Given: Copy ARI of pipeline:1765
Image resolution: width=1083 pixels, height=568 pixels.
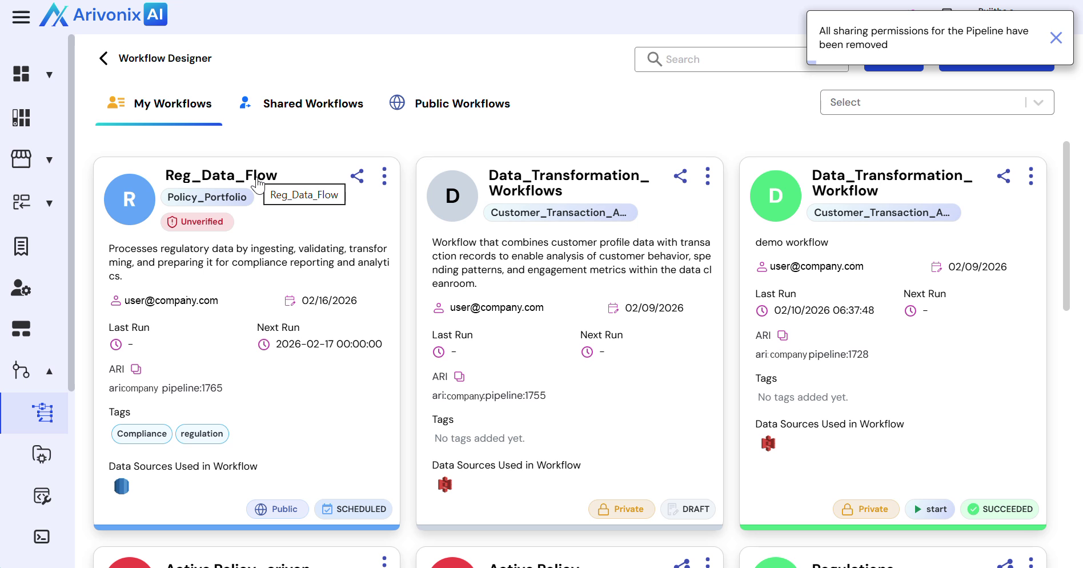Looking at the screenshot, I should click(x=136, y=369).
